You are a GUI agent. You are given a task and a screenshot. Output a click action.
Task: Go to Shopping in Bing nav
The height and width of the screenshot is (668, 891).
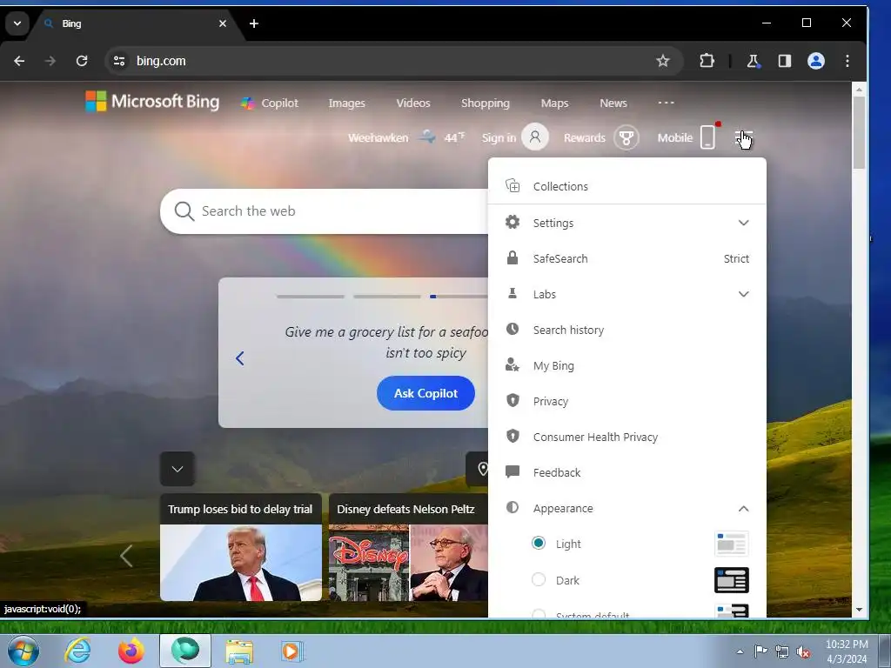486,103
